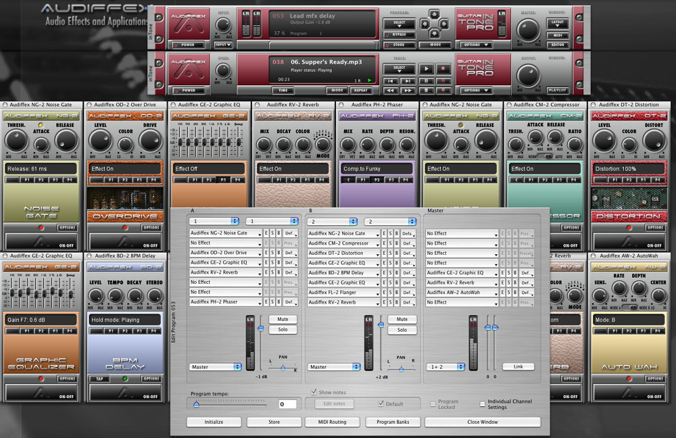Expand channel A Master output dropdown

[216, 367]
